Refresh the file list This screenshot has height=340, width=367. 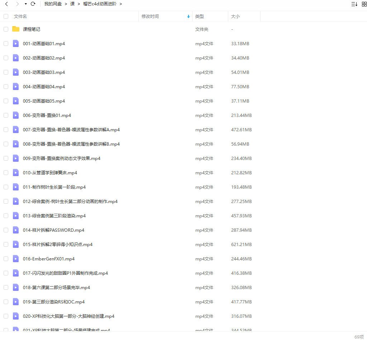pos(33,4)
